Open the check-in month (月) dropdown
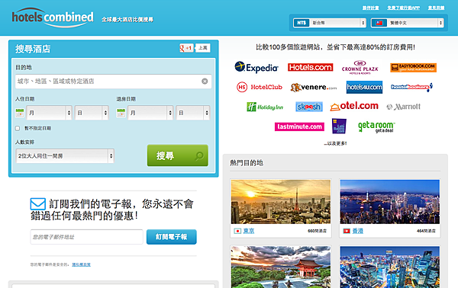This screenshot has width=458, height=288. tap(49, 113)
